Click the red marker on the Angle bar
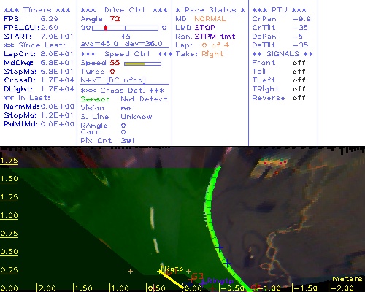The width and height of the screenshot is (365, 292). 106,28
